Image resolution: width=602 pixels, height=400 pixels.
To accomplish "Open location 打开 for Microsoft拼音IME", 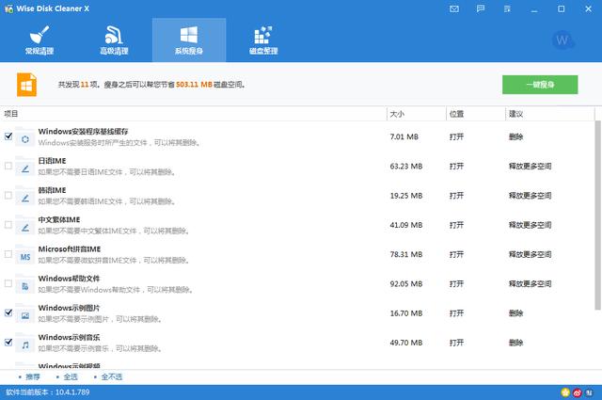I will pos(456,254).
